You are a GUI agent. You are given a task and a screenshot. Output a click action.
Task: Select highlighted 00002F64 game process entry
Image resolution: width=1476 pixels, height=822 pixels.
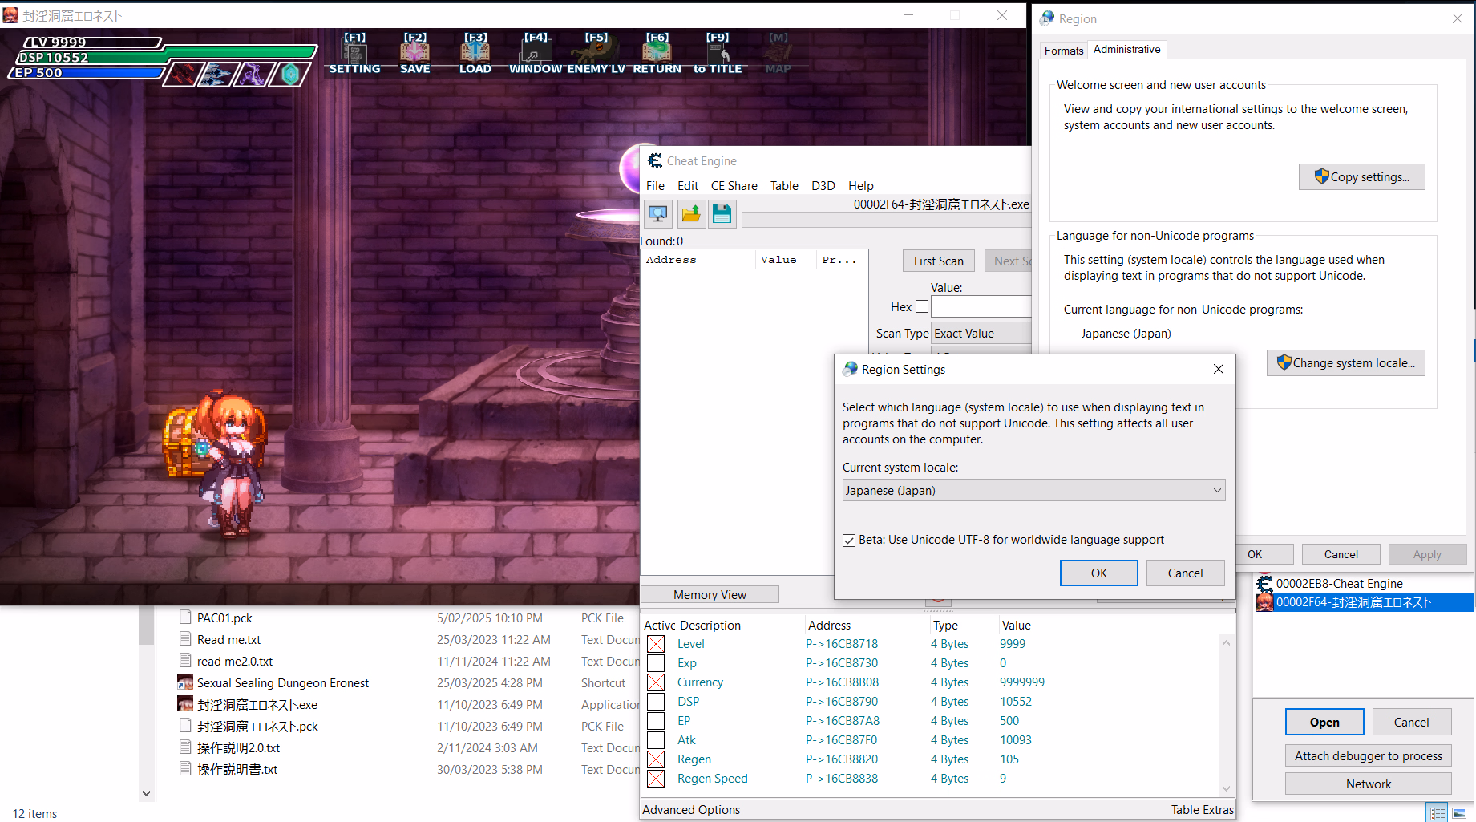[1363, 602]
